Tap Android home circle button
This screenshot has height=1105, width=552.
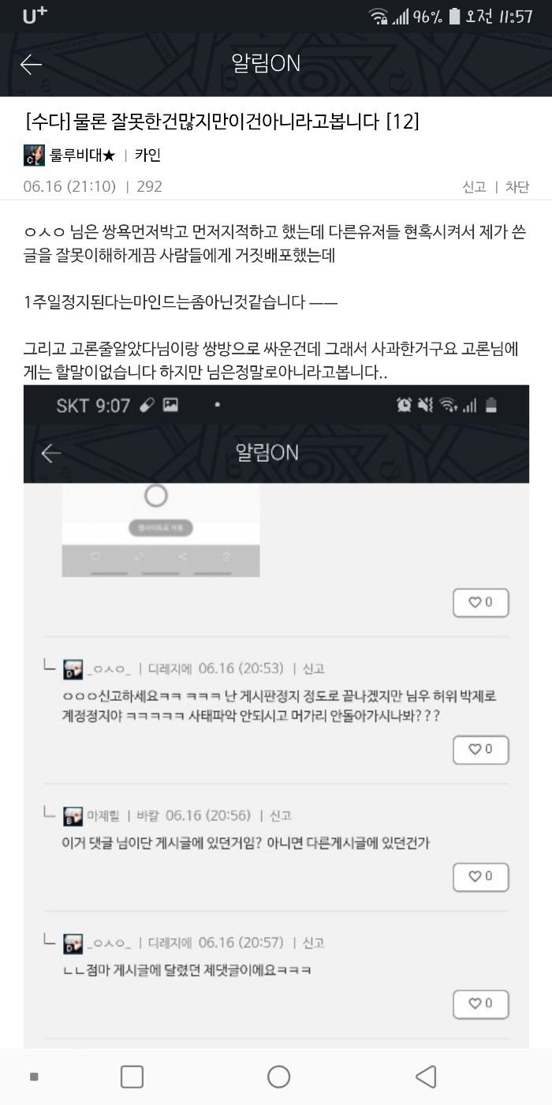(x=278, y=1077)
